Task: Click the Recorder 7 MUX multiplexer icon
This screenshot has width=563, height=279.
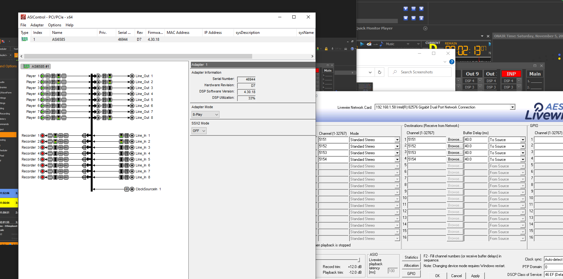Action: pos(84,171)
